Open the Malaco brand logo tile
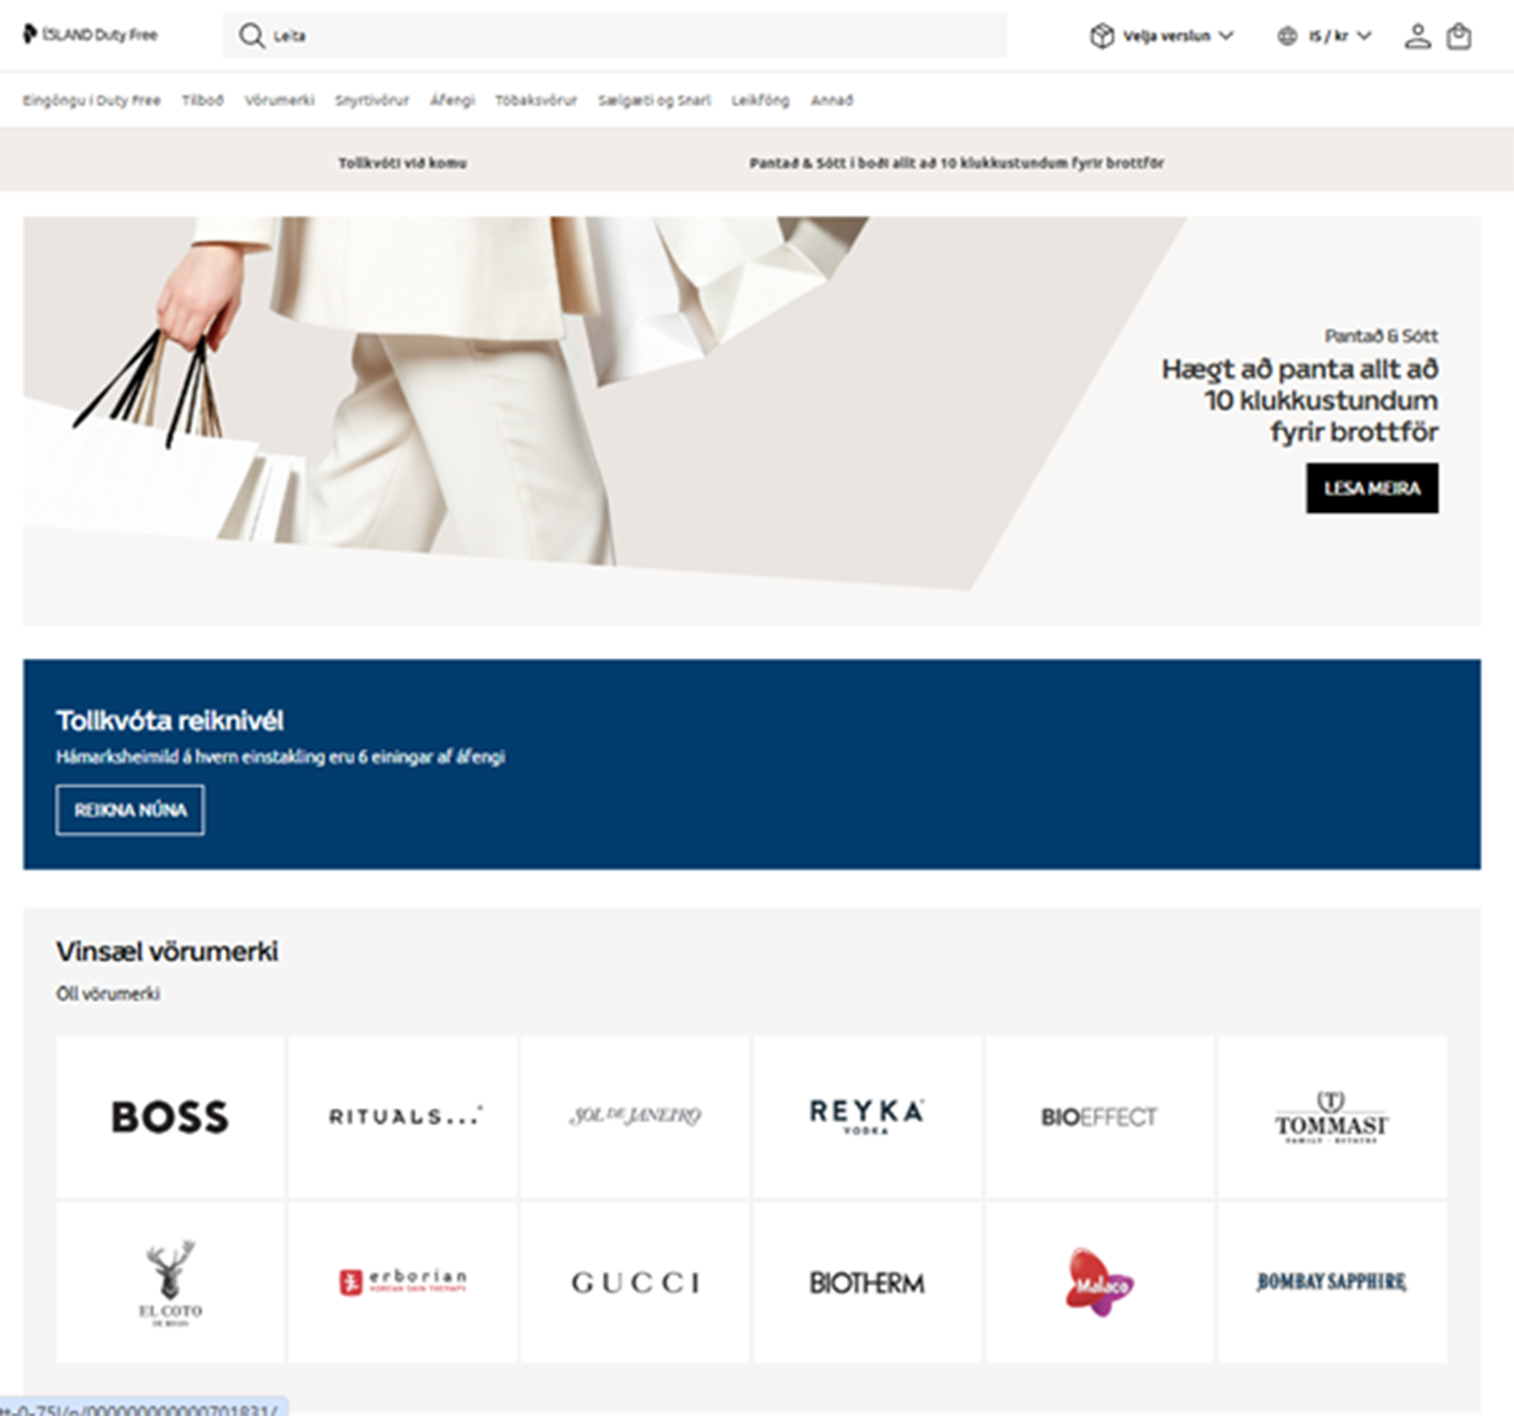Viewport: 1514px width, 1416px height. pyautogui.click(x=1100, y=1283)
